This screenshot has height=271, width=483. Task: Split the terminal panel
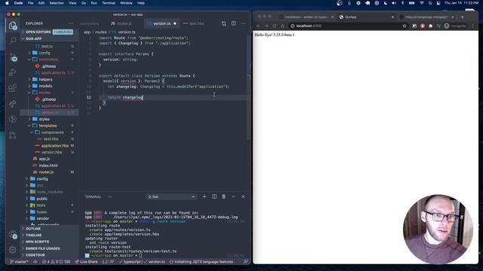214,196
